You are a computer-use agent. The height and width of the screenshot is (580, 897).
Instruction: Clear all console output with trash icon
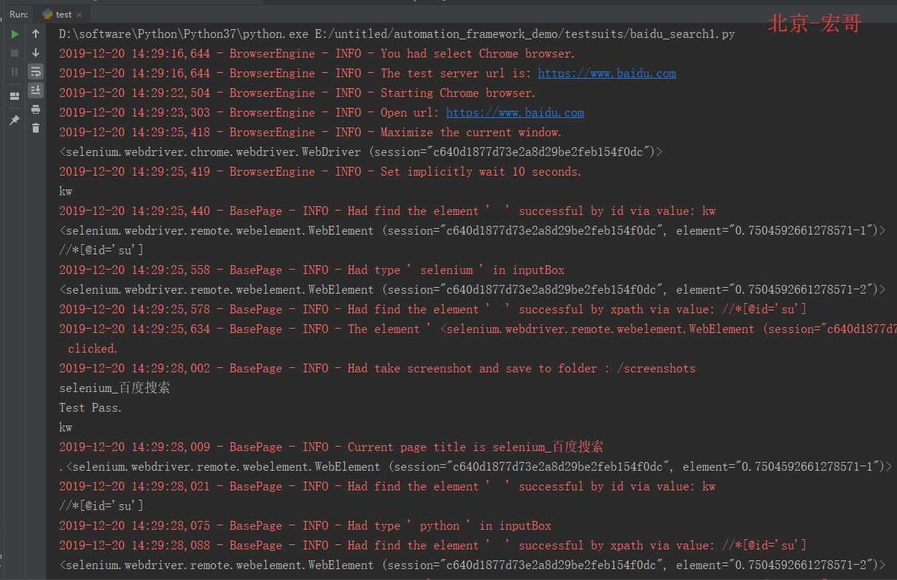[x=36, y=128]
